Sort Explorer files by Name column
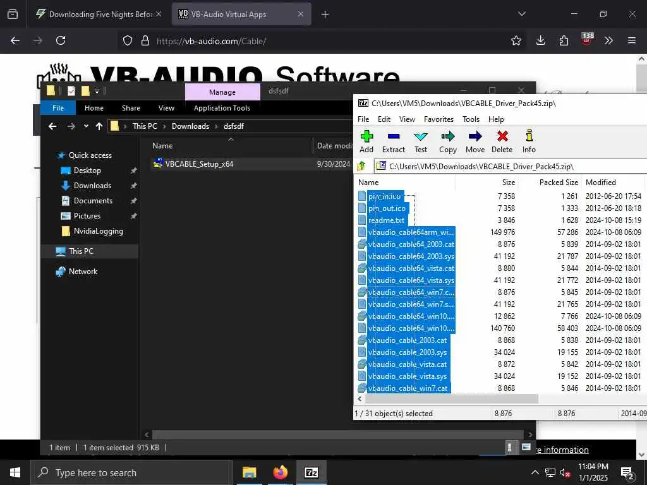This screenshot has height=485, width=647. pos(162,146)
